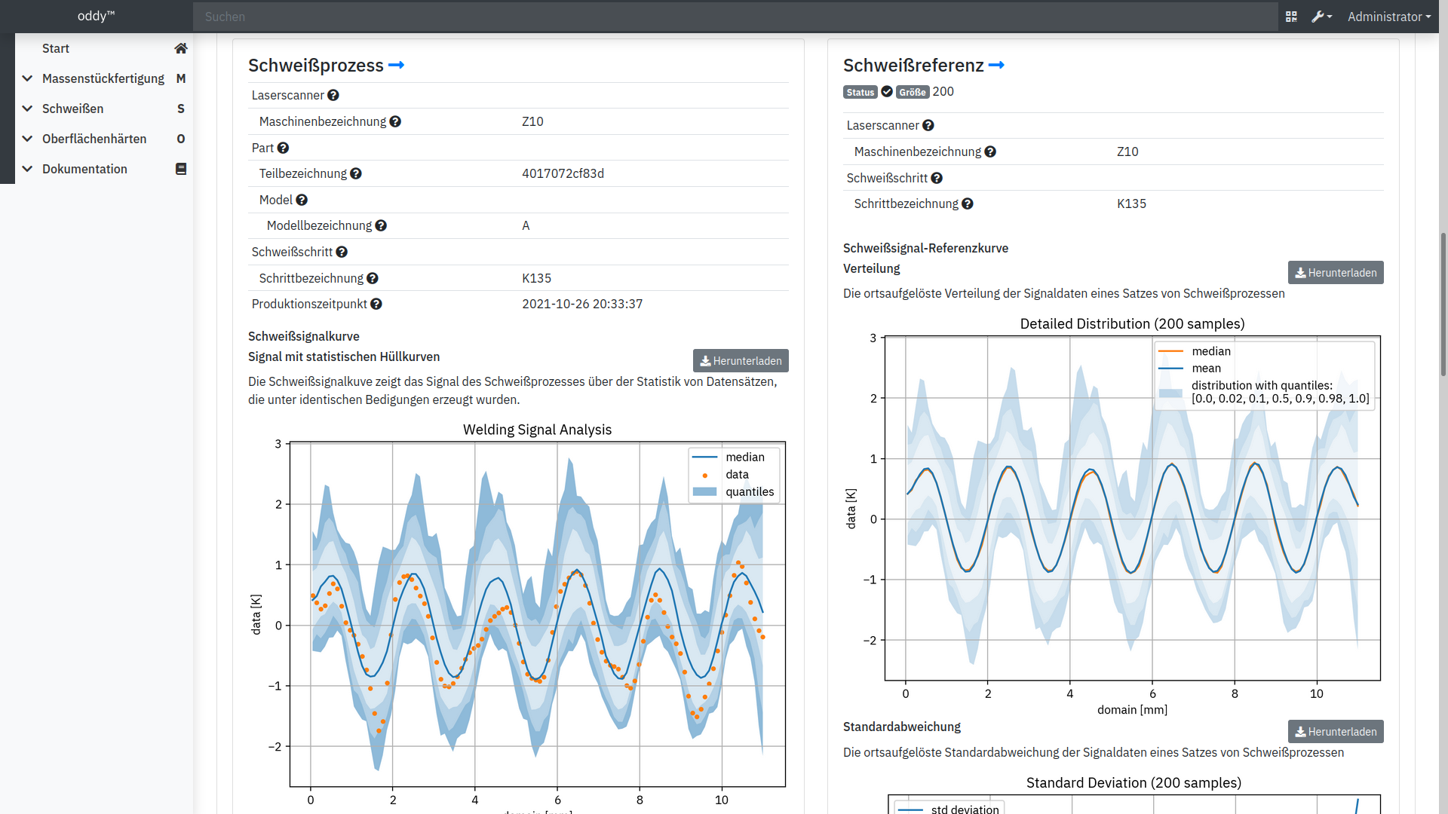This screenshot has width=1448, height=814.
Task: Download the Schweißsignalkurve via Herunterladen
Action: point(740,360)
